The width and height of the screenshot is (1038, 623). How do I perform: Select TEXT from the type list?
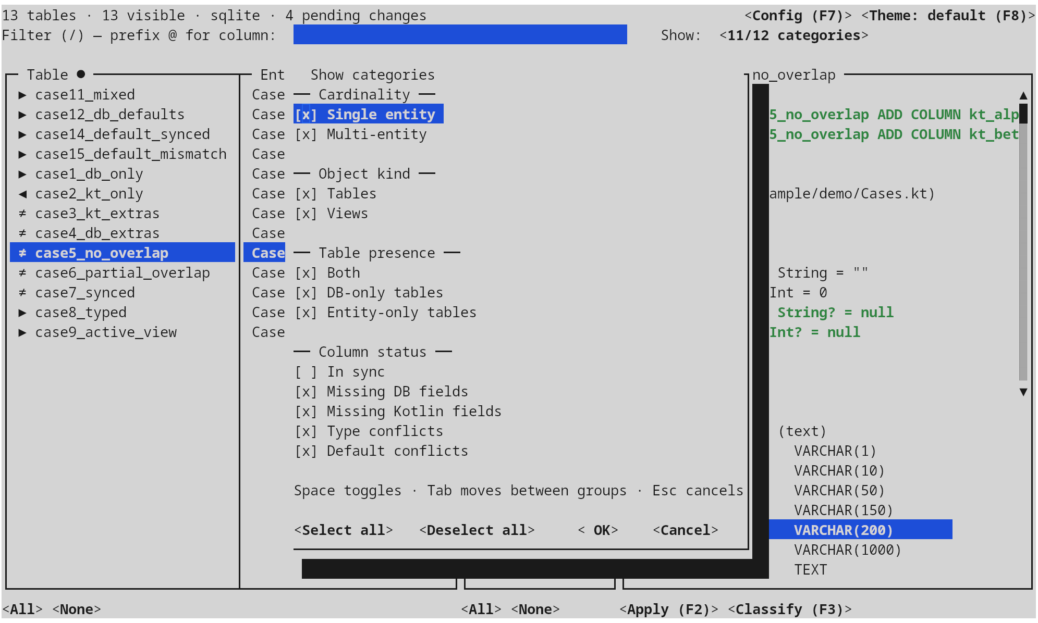(x=811, y=570)
